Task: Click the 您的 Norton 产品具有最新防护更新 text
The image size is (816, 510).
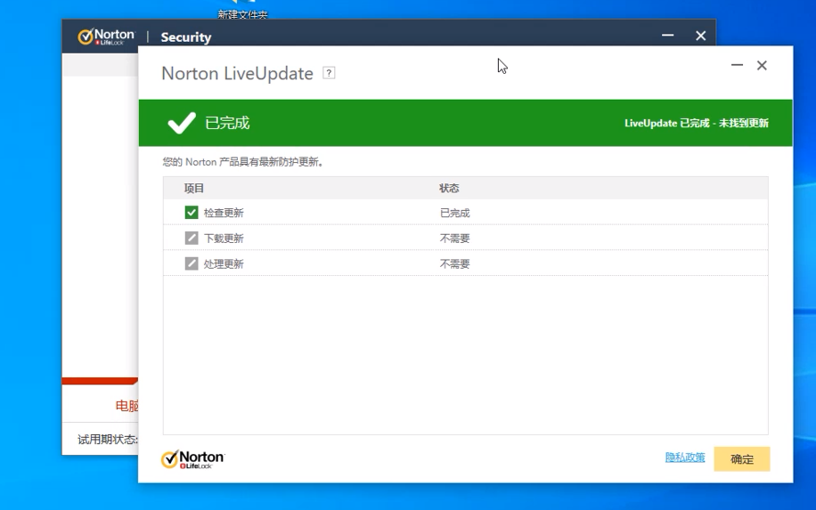Action: [x=243, y=162]
